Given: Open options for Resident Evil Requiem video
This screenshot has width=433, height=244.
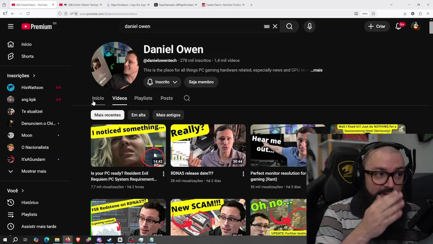Looking at the screenshot, I should [x=163, y=174].
